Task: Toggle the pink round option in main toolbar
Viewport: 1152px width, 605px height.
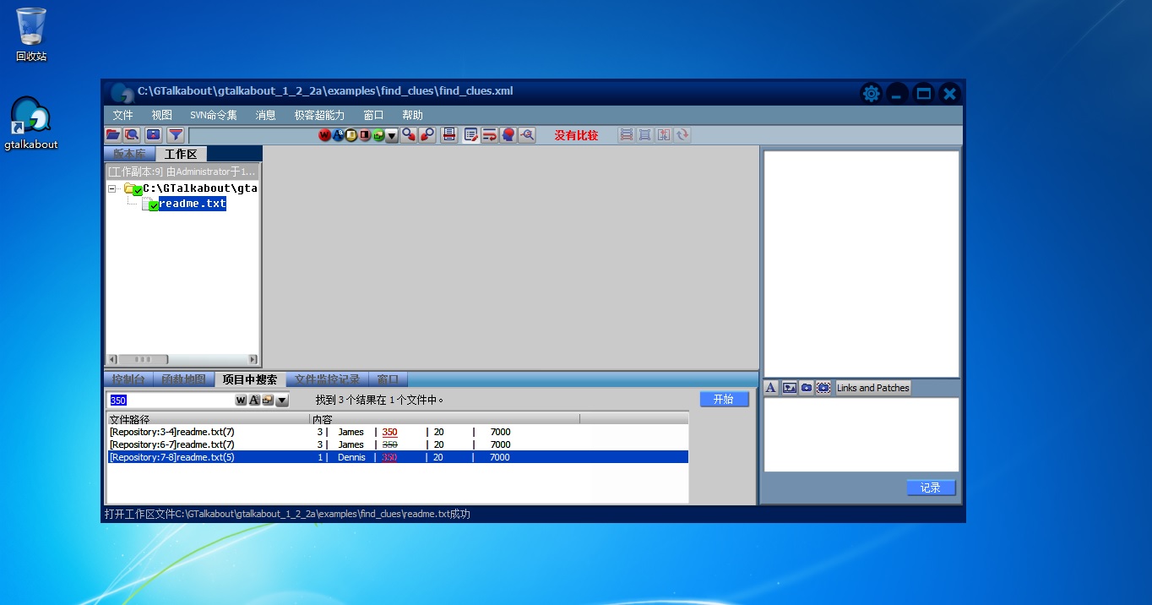Action: 365,135
